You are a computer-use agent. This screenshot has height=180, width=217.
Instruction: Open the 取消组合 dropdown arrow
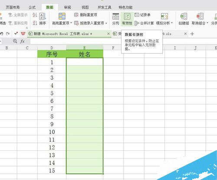click(207, 23)
